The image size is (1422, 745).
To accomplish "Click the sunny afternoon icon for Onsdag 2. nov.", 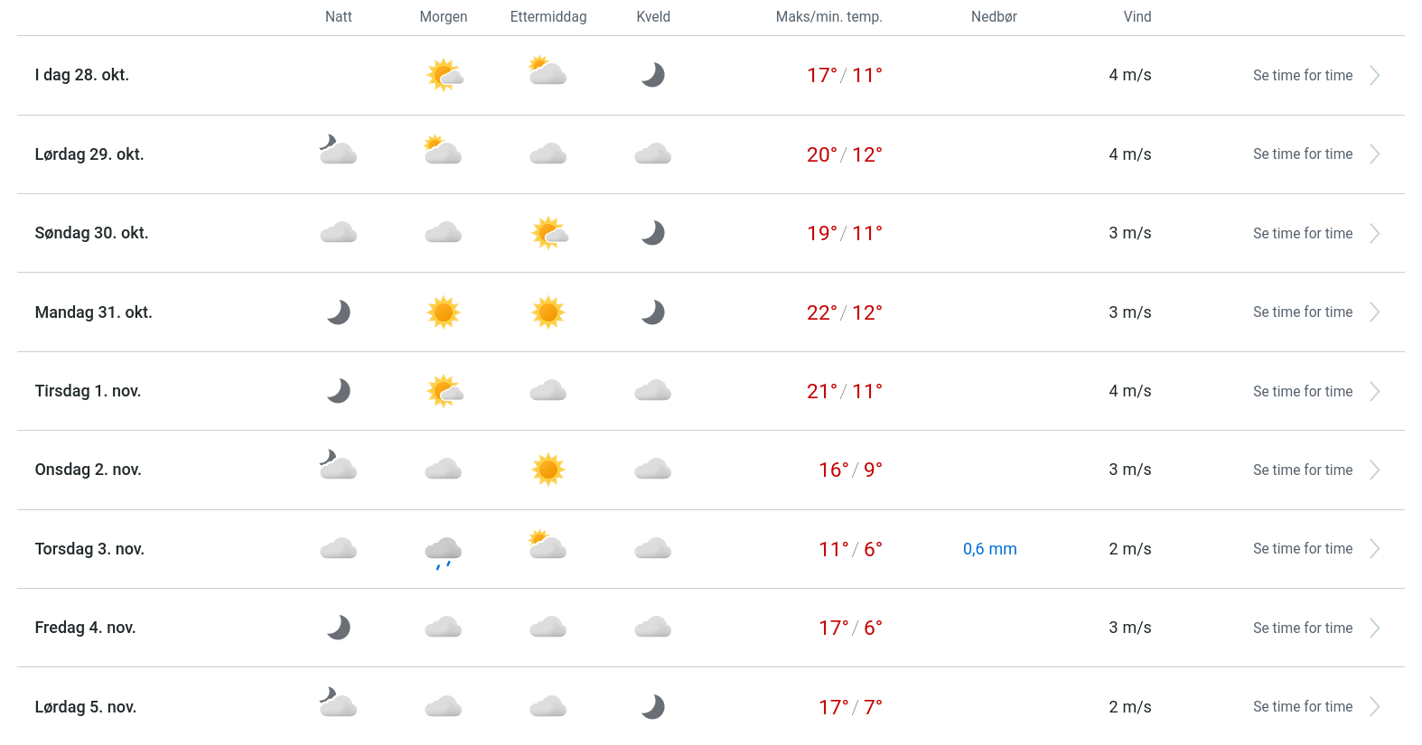I will tap(548, 470).
